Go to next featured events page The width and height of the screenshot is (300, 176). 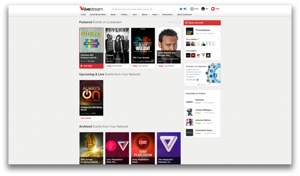pos(179,22)
